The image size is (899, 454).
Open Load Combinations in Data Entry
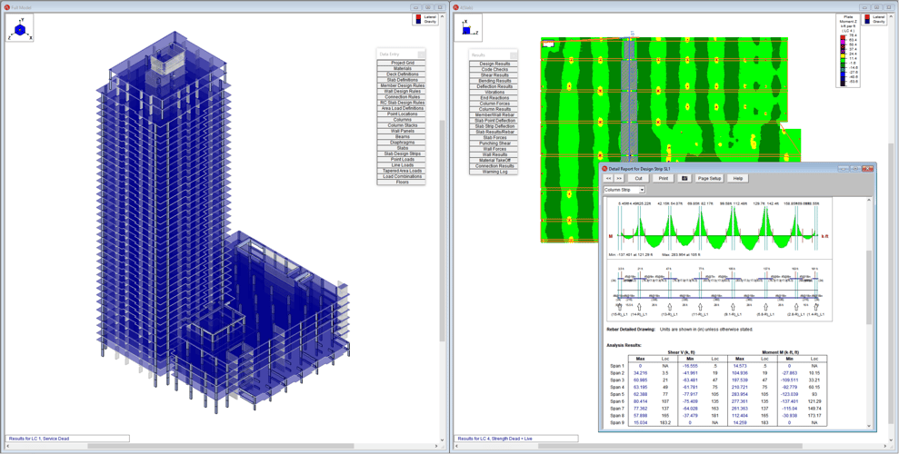pos(403,176)
